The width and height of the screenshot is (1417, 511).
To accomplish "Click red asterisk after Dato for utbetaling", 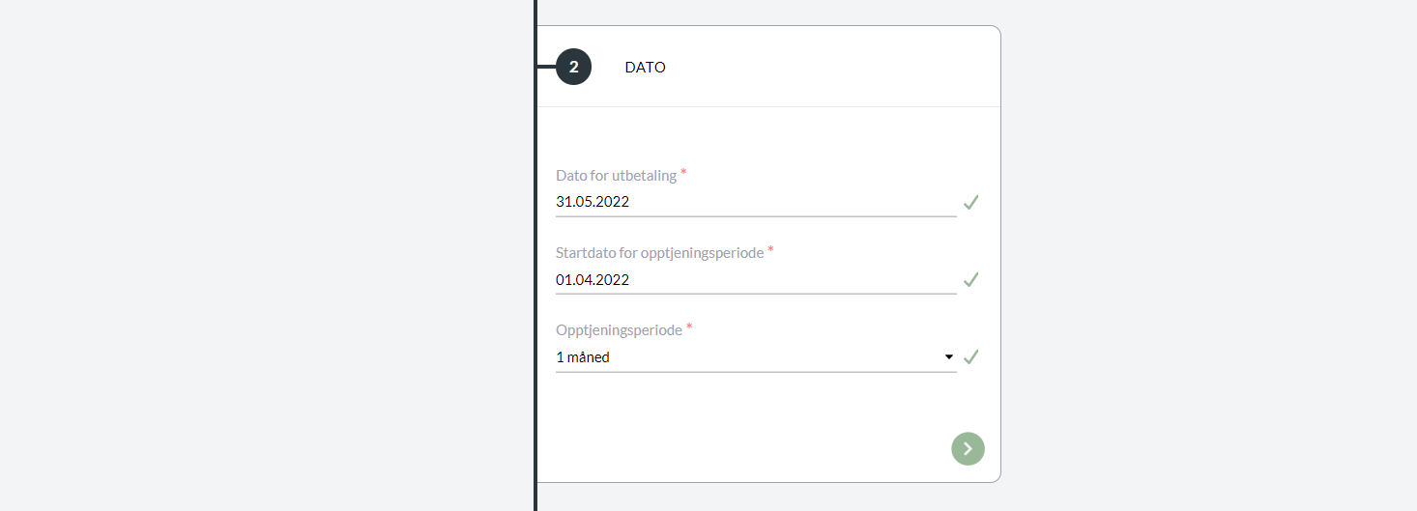I will point(683,173).
